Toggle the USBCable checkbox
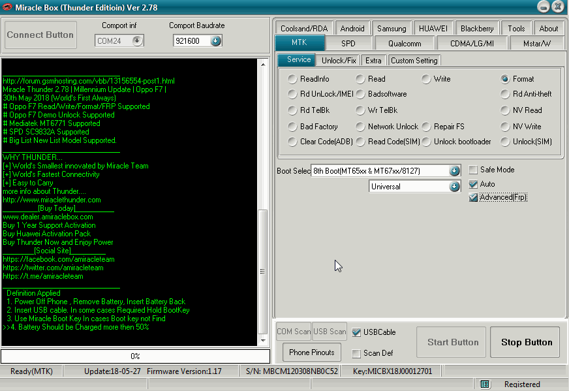Image resolution: width=569 pixels, height=391 pixels. [356, 332]
